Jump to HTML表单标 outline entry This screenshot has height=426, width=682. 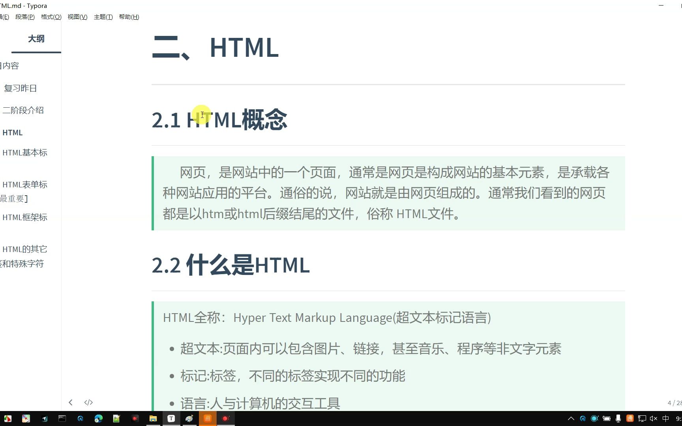pyautogui.click(x=25, y=185)
